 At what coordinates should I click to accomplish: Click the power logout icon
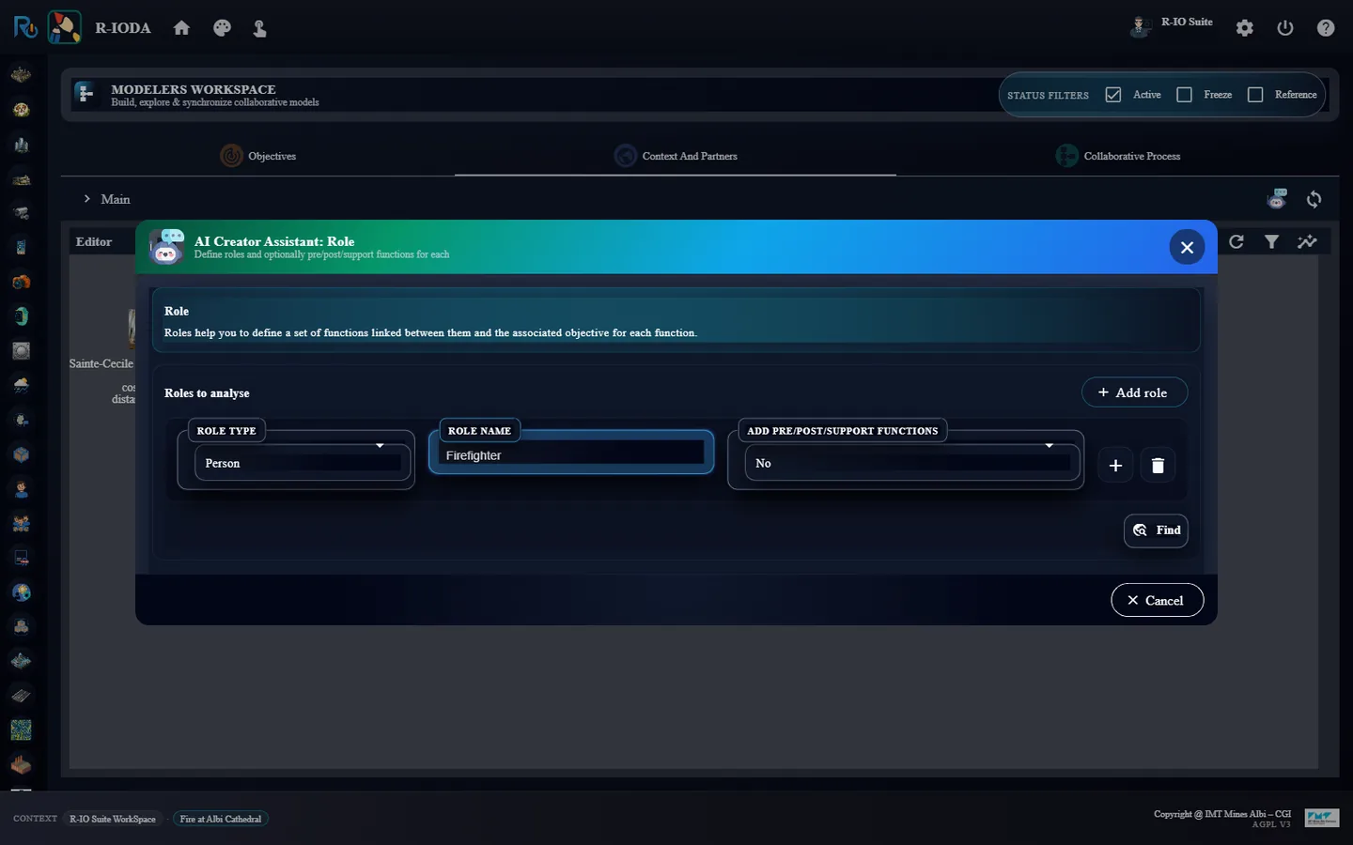pyautogui.click(x=1285, y=28)
